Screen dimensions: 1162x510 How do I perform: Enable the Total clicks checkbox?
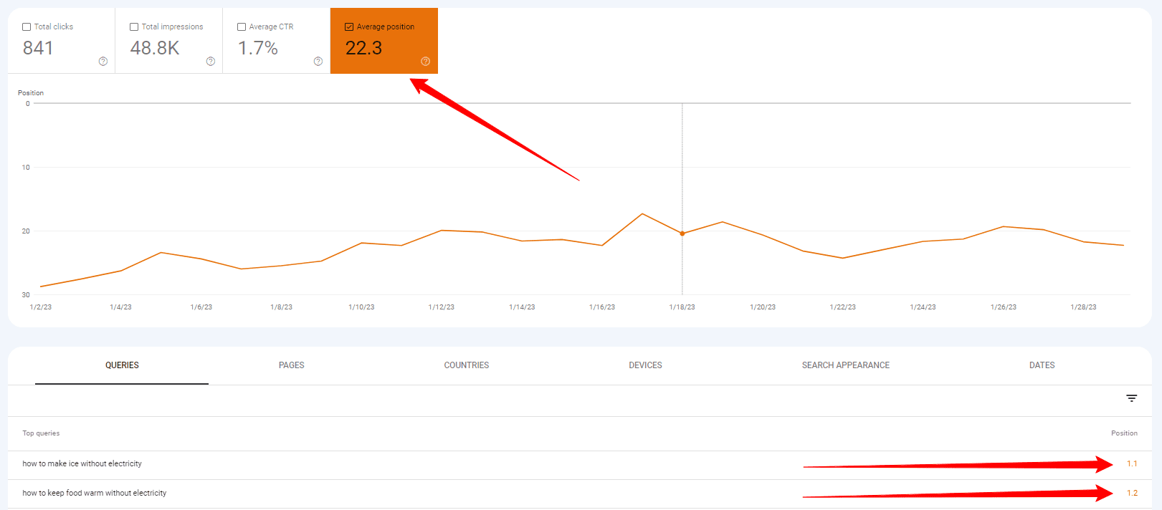[x=27, y=27]
